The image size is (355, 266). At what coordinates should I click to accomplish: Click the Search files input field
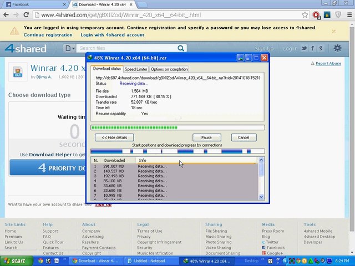tap(126, 48)
